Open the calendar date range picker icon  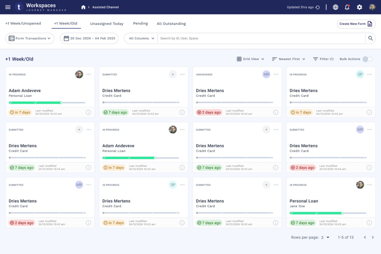tap(67, 38)
